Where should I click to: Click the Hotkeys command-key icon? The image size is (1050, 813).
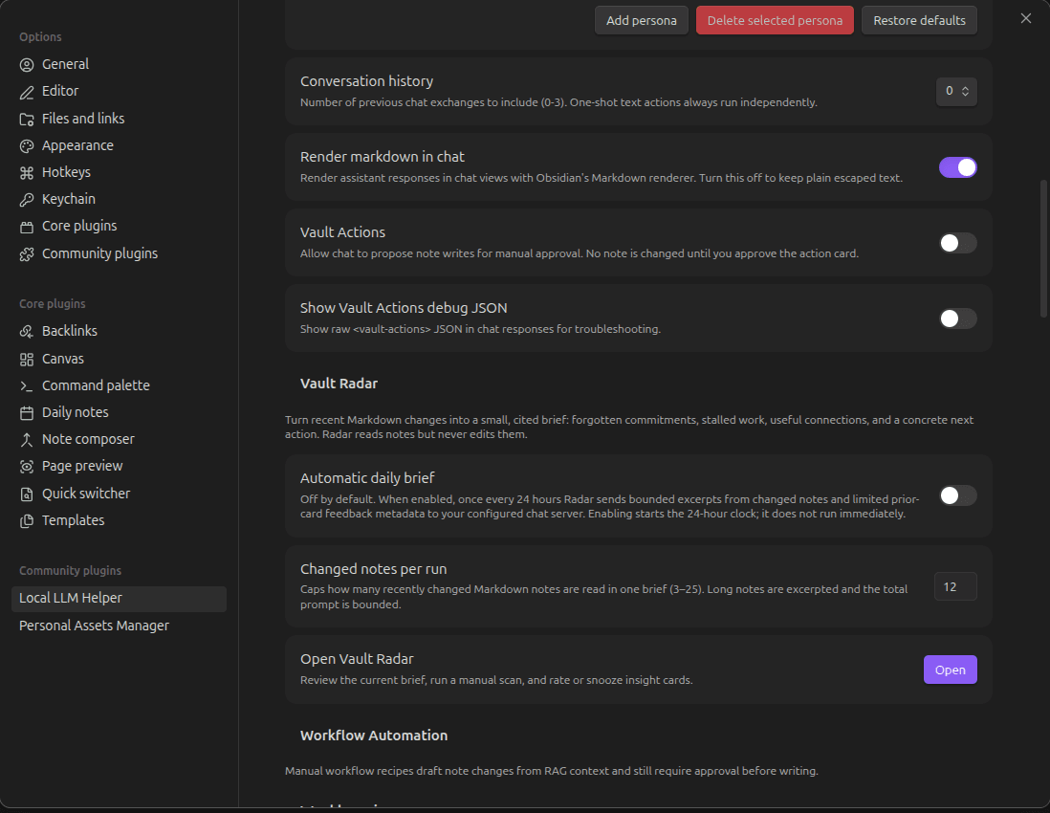coord(27,173)
